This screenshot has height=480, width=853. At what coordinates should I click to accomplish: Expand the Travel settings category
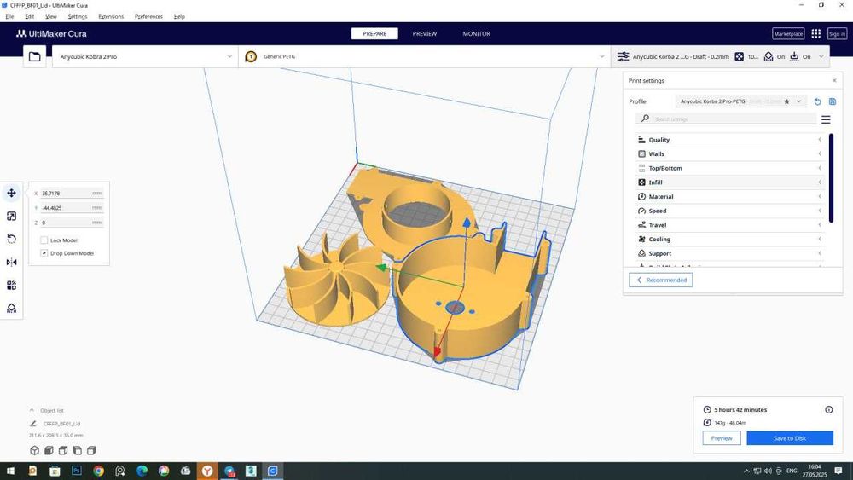point(729,224)
